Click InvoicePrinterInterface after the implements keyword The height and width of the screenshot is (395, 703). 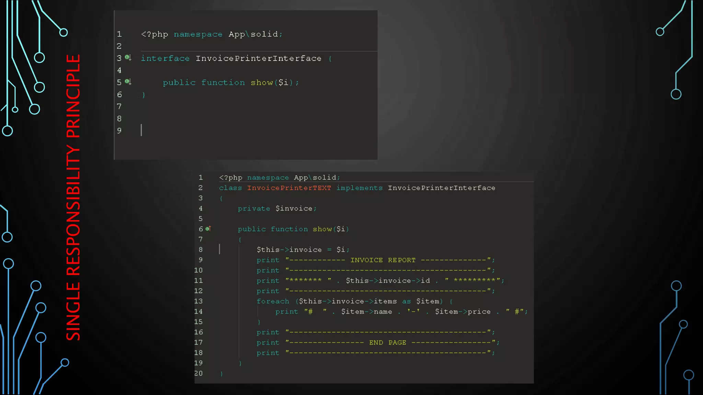tap(441, 188)
